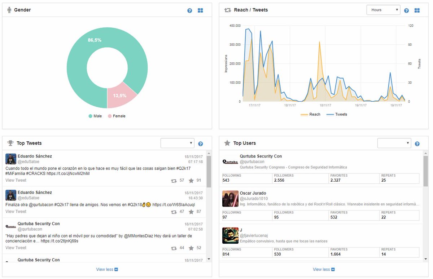This screenshot has width=433, height=279.
Task: Click the star icon beside Top Users
Action: (x=227, y=143)
